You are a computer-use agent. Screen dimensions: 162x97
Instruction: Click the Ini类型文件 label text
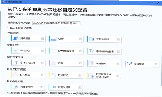(x=26, y=87)
